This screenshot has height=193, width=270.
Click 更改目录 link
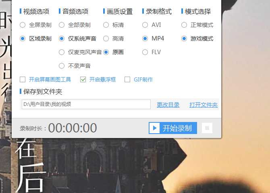(168, 105)
